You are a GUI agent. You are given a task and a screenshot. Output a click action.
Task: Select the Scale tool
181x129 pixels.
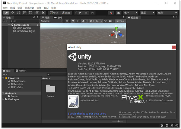(x=24, y=13)
